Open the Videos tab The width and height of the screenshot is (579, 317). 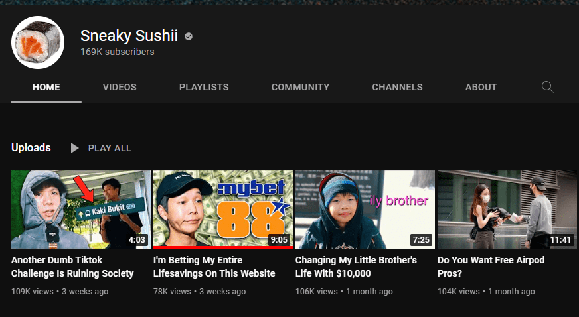click(120, 87)
